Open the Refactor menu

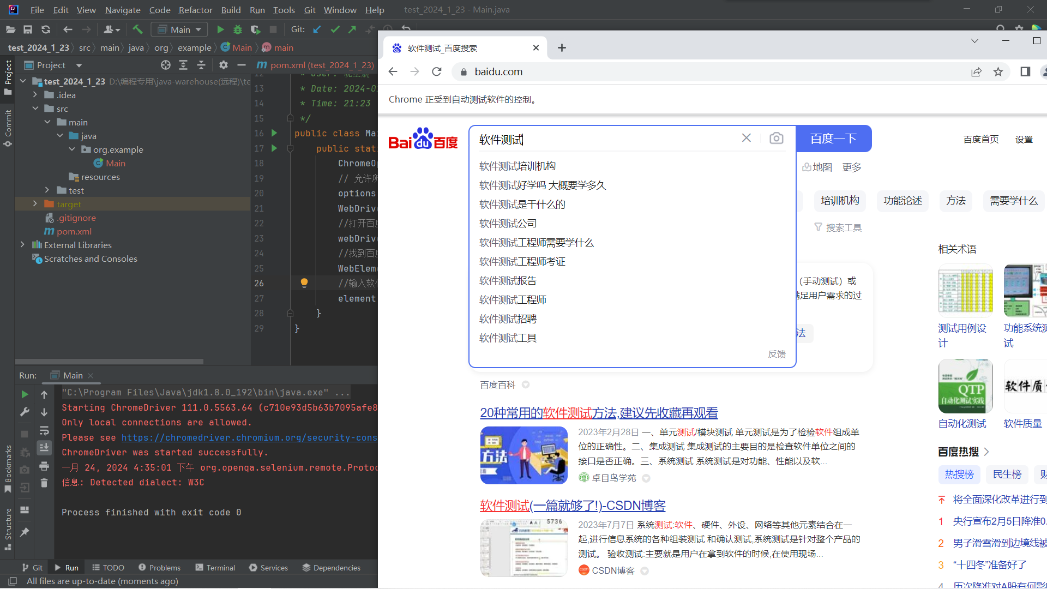pyautogui.click(x=195, y=10)
